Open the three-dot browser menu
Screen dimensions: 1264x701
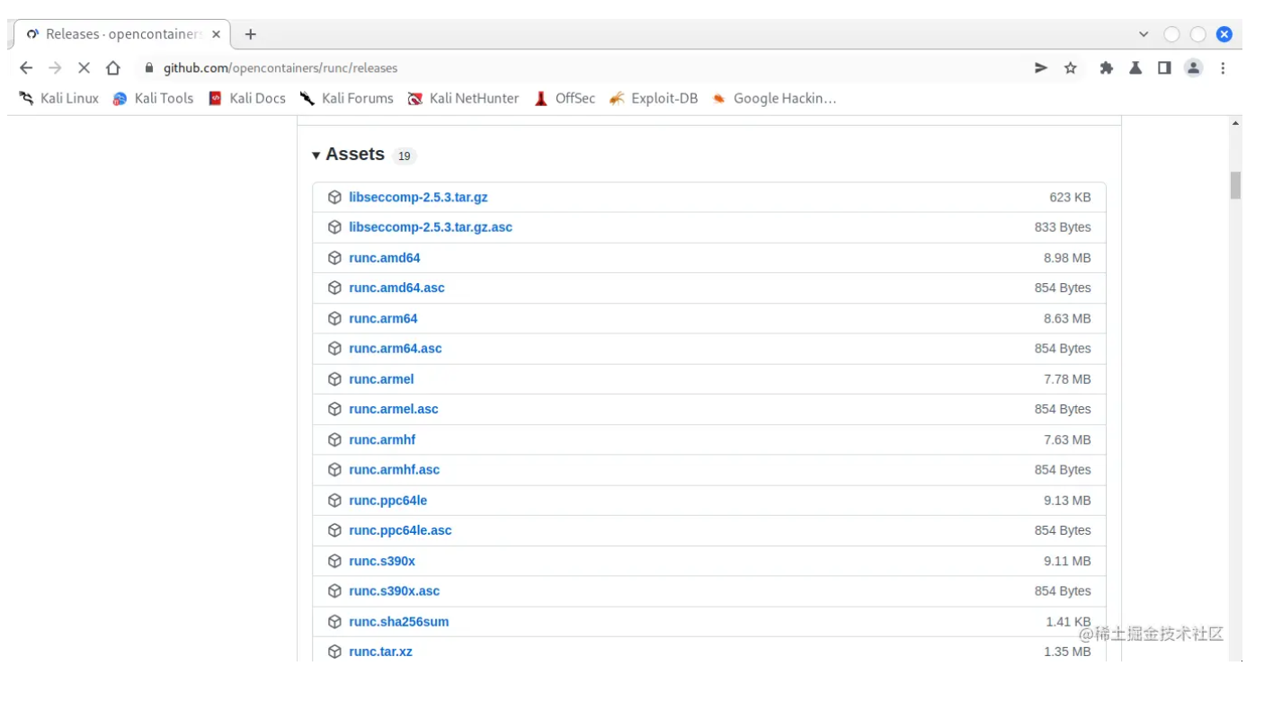[x=1223, y=68]
